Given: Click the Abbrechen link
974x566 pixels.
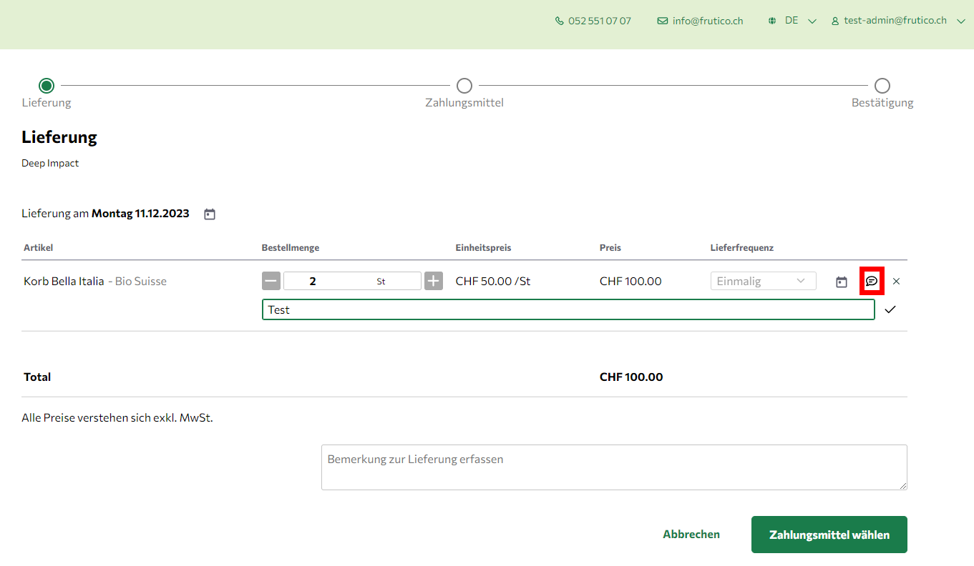Looking at the screenshot, I should (691, 535).
